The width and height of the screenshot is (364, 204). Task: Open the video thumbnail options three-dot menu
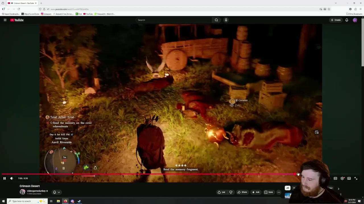click(x=341, y=195)
